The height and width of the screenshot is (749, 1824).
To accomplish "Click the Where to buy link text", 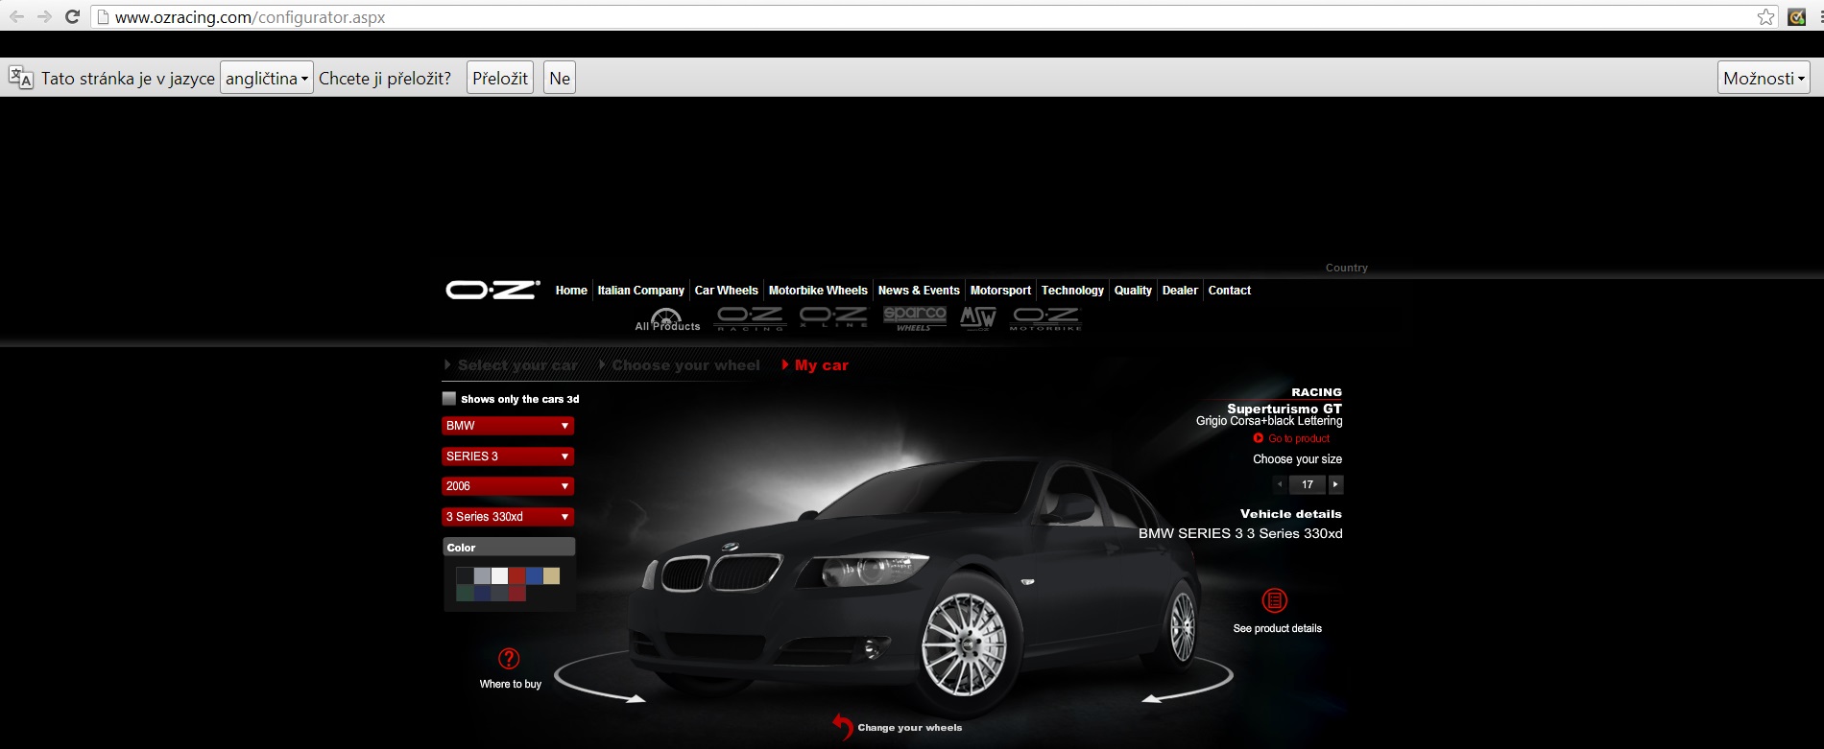I will coord(511,684).
